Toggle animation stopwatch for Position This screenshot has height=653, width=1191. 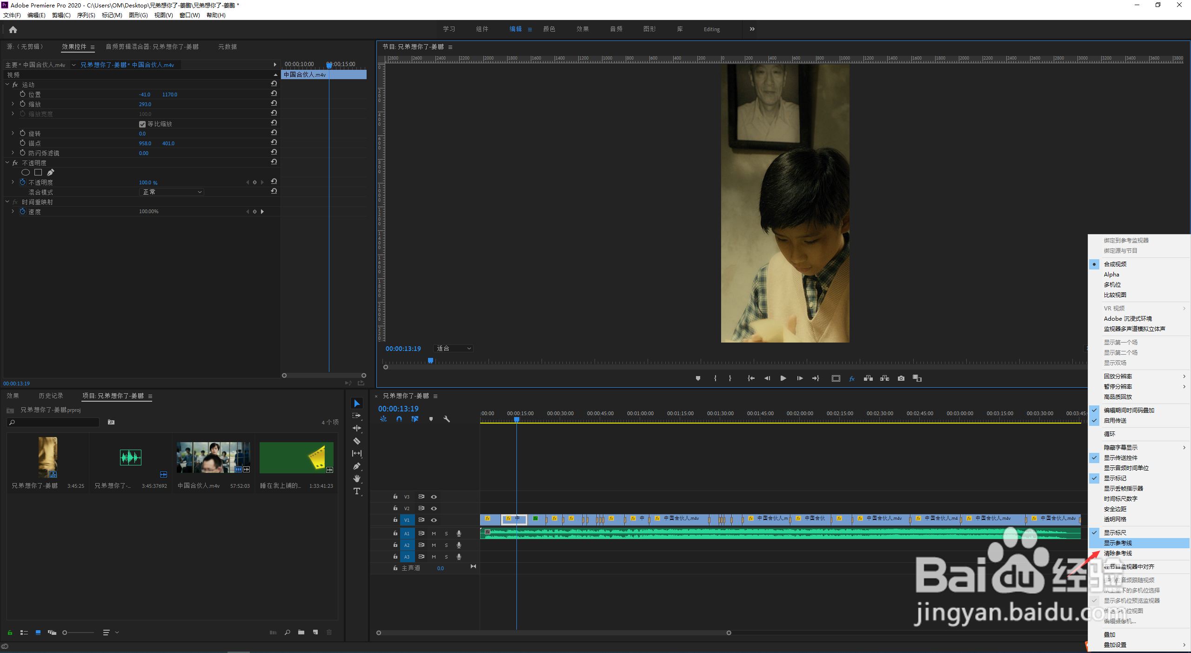pos(22,94)
